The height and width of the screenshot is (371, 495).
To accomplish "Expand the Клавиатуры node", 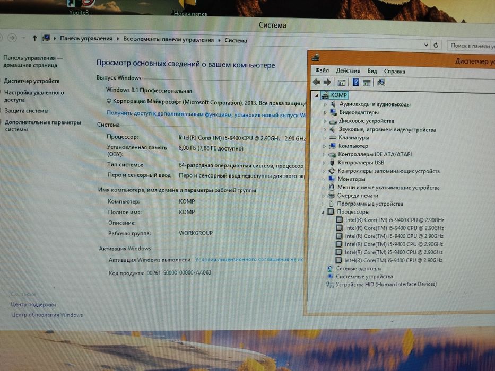I will (x=325, y=138).
